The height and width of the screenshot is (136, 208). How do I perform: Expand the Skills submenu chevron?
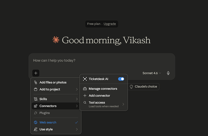77,99
